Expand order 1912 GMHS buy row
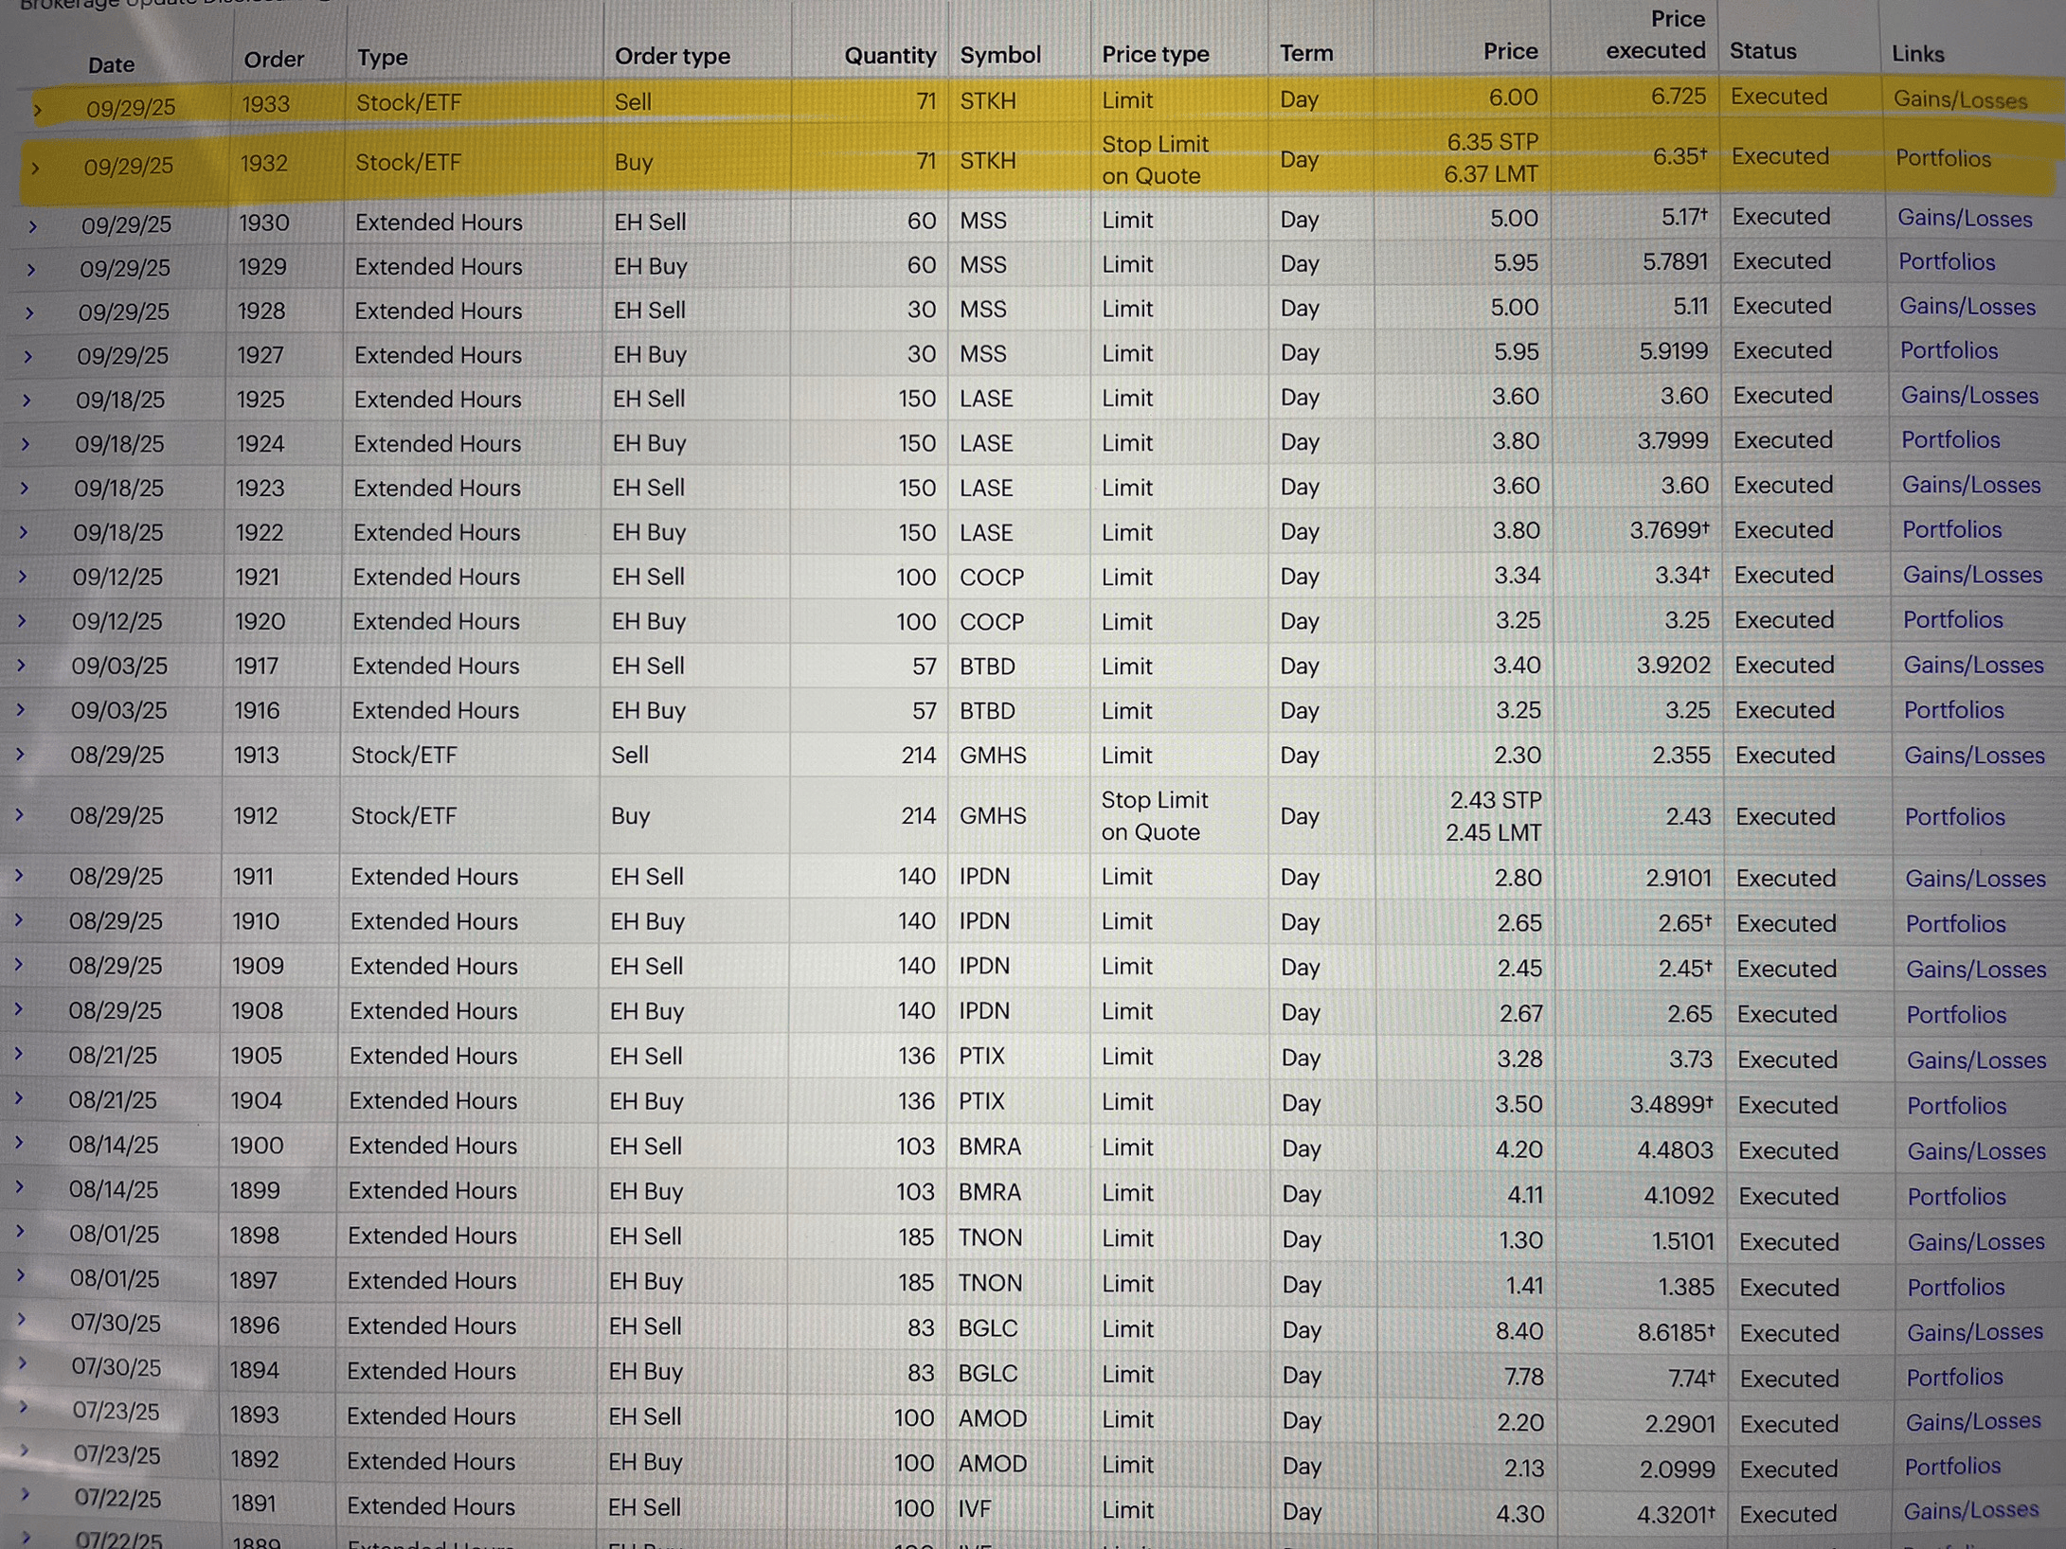The width and height of the screenshot is (2066, 1549). (20, 814)
